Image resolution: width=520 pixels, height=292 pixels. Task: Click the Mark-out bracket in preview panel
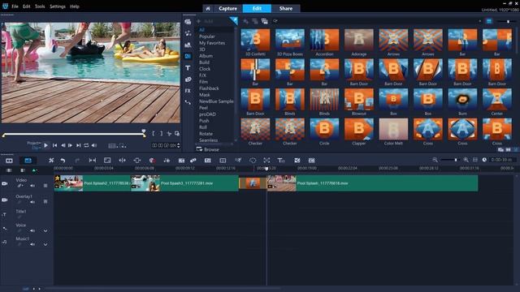point(161,133)
